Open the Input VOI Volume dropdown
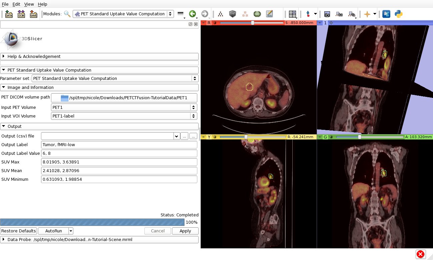The width and height of the screenshot is (433, 260). click(124, 116)
